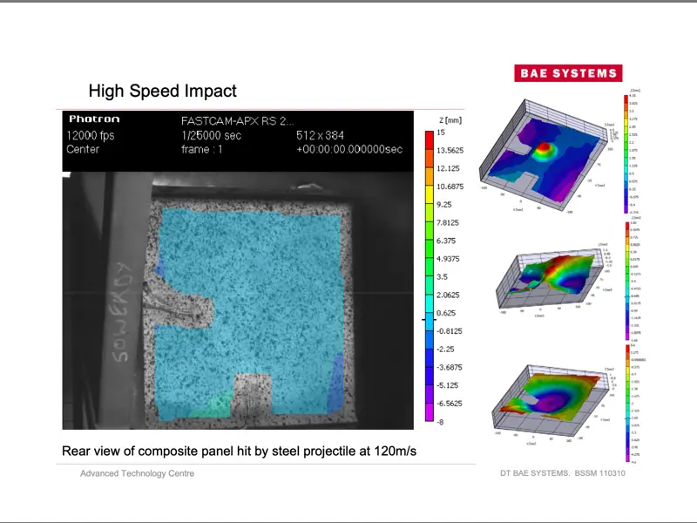Viewport: 697px width, 523px height.
Task: Click the Photron logo in camera header
Action: pyautogui.click(x=93, y=119)
